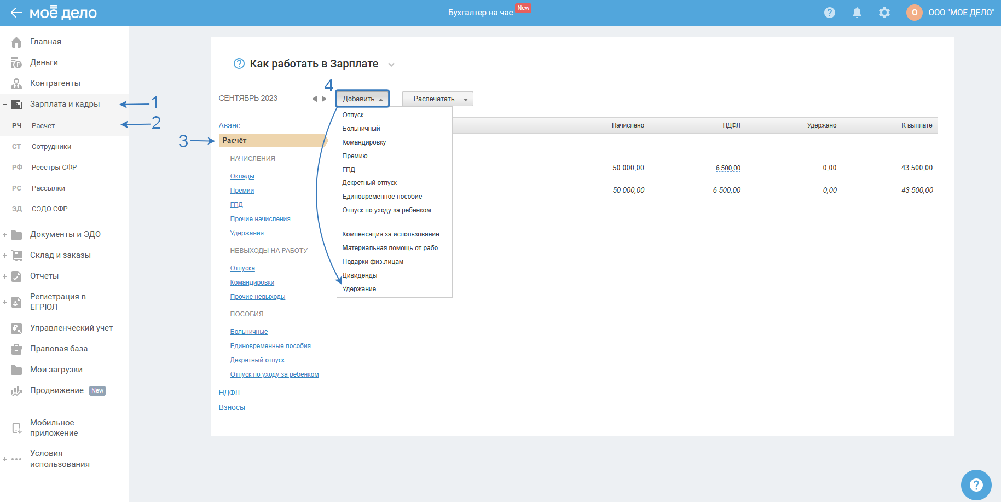The height and width of the screenshot is (502, 1001).
Task: Go to next month arrow
Action: pos(324,99)
